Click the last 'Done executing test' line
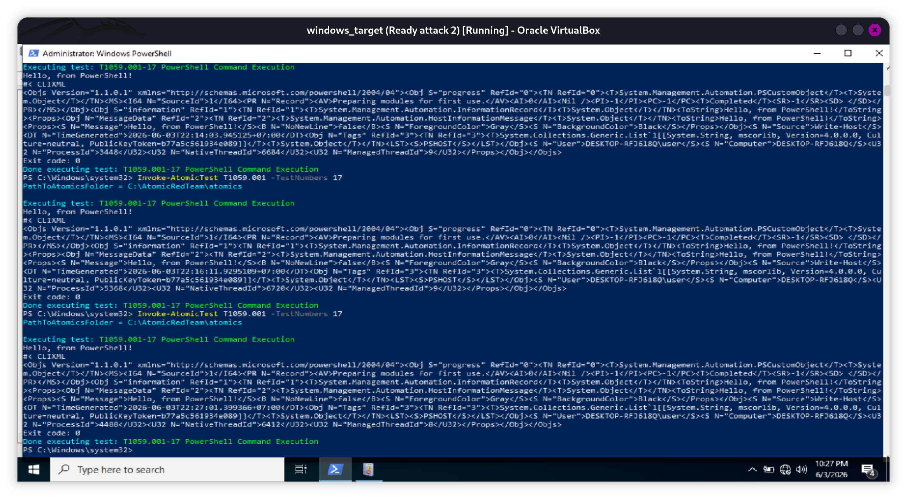 coord(171,441)
